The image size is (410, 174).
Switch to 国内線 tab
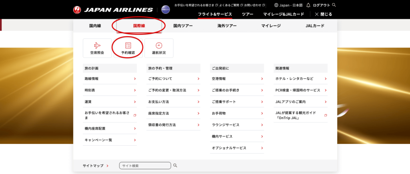[x=95, y=26]
